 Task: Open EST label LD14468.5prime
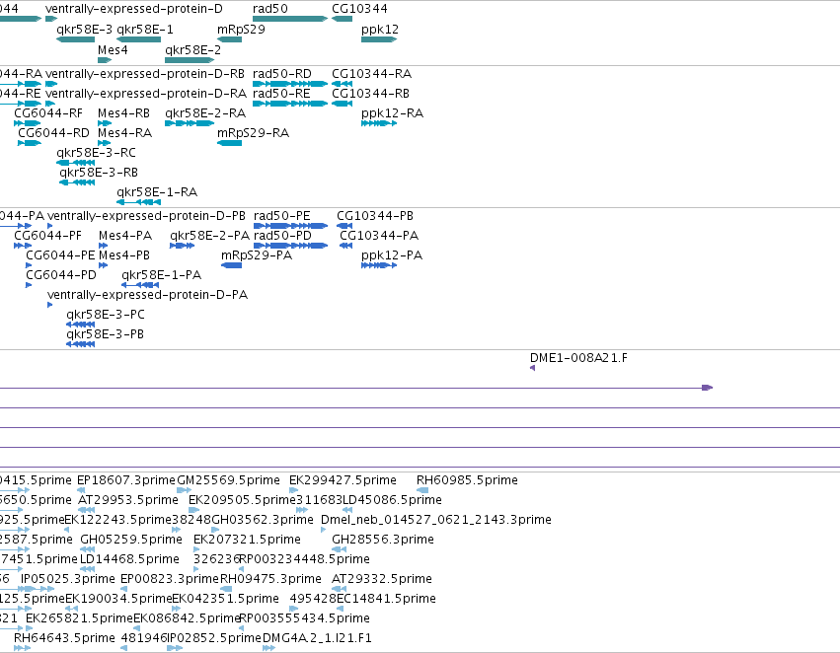(x=129, y=559)
